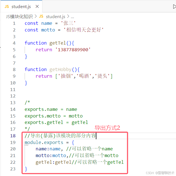Viewport: 176px width, 176px height.
Task: Run the code with the play icon
Action: [174, 6]
